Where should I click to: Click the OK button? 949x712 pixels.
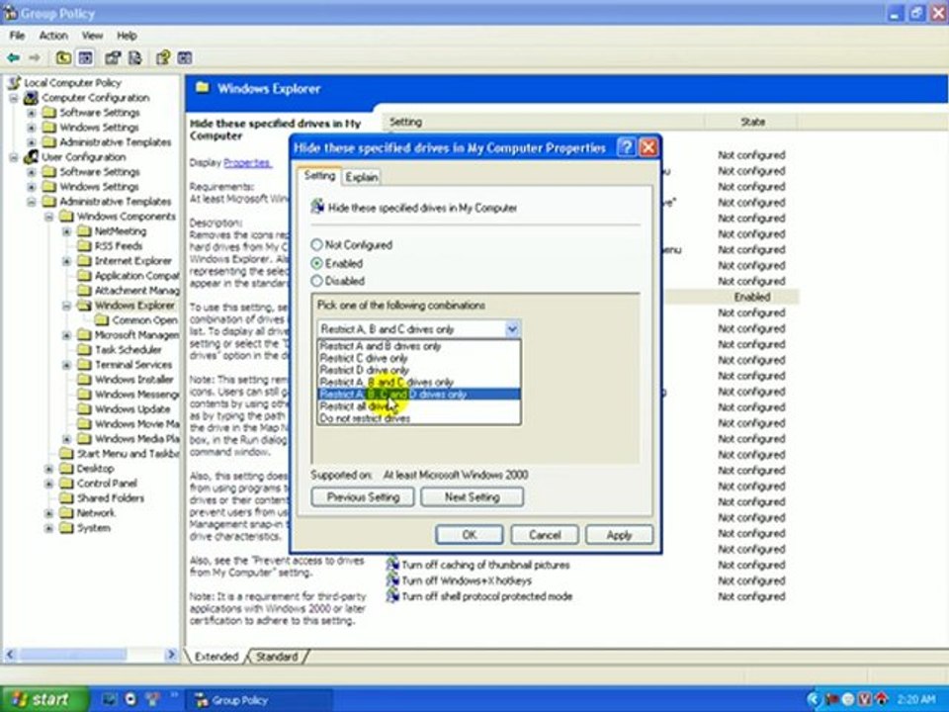[x=469, y=535]
